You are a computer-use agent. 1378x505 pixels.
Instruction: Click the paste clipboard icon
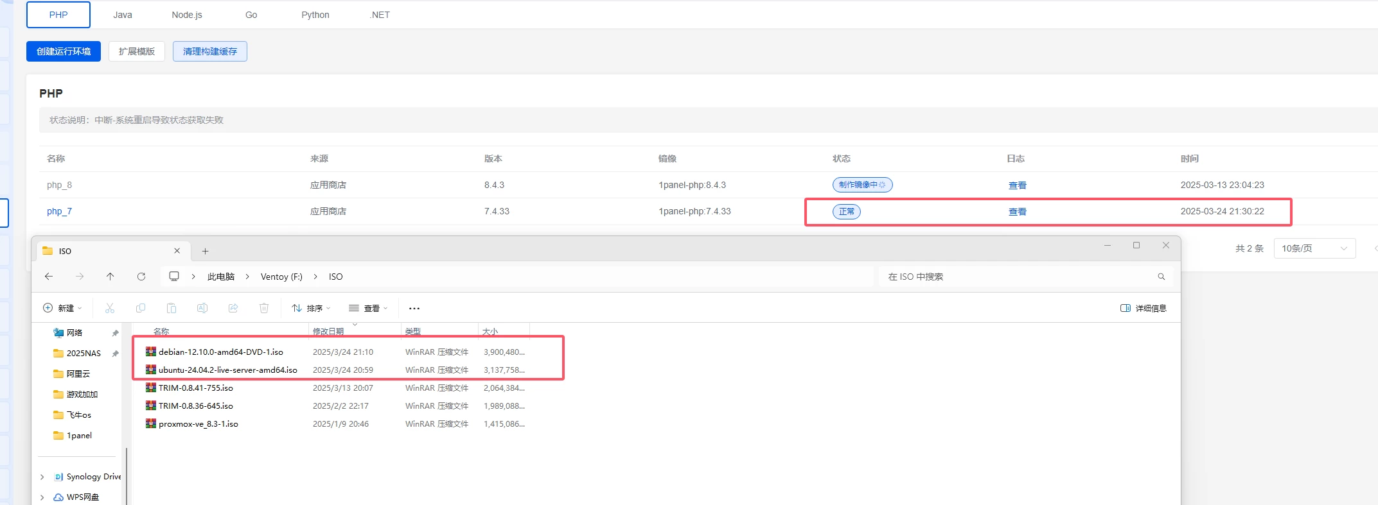(172, 308)
